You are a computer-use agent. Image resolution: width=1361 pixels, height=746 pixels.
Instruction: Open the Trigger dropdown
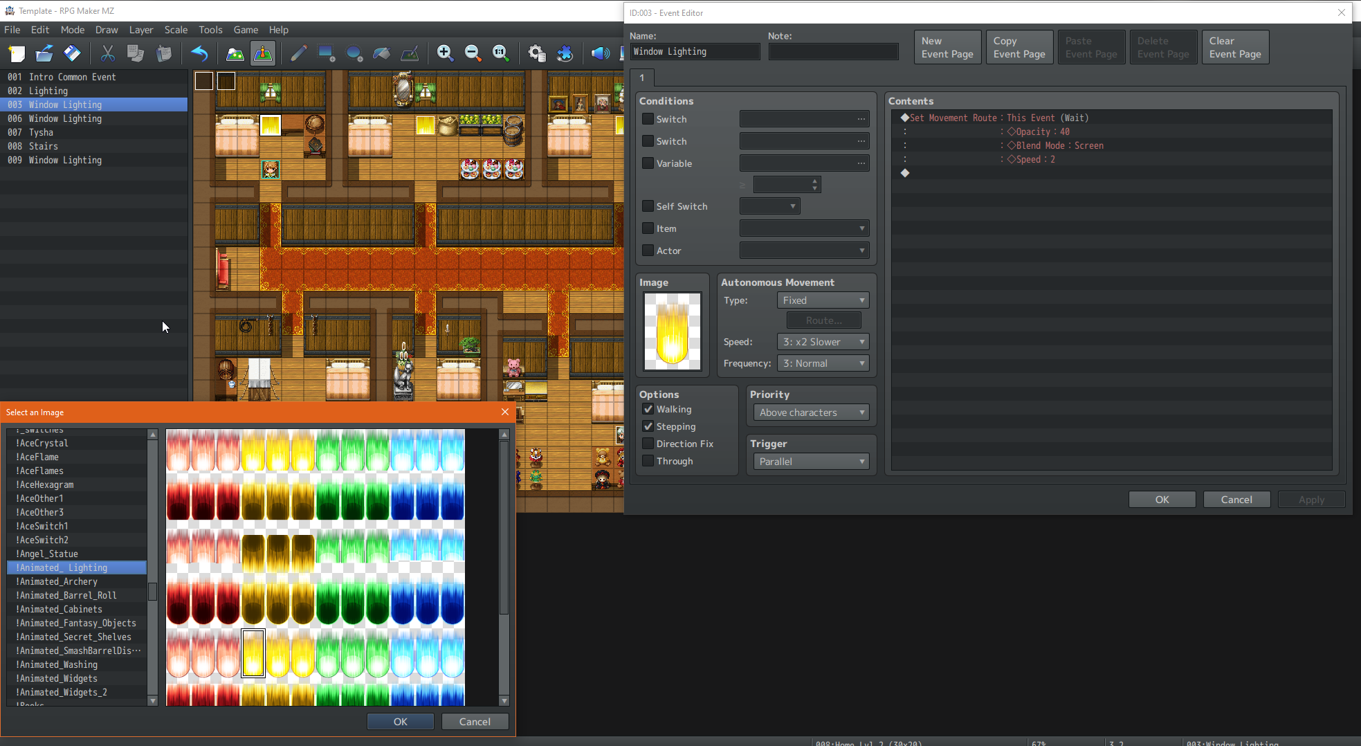(x=811, y=462)
